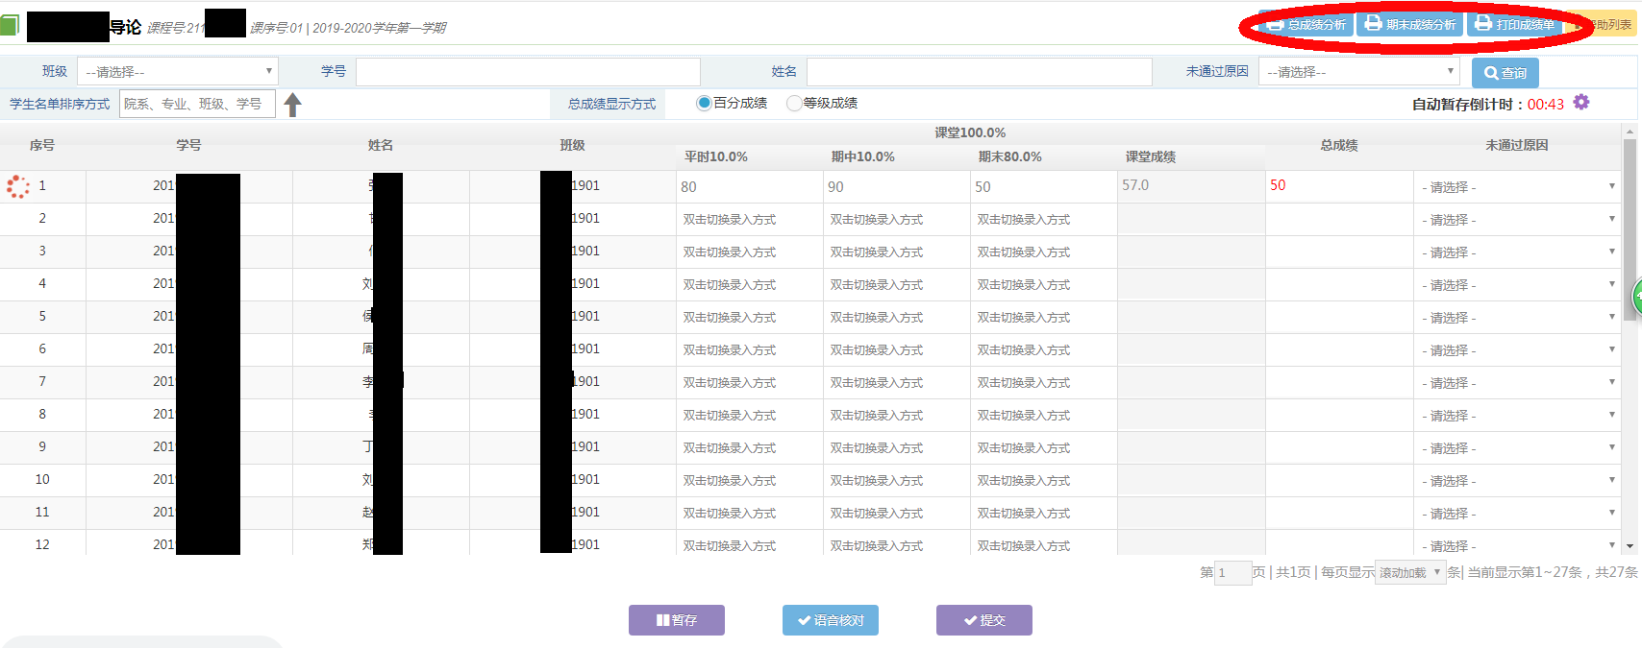Open row 11 未通过原因 dropdown
The width and height of the screenshot is (1642, 648).
tap(1517, 514)
